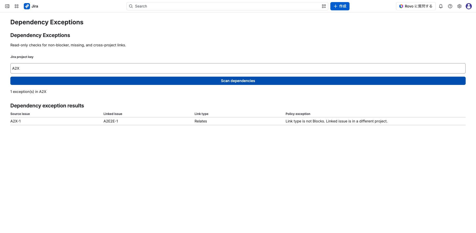Click the Dependency exception results heading

tap(47, 106)
